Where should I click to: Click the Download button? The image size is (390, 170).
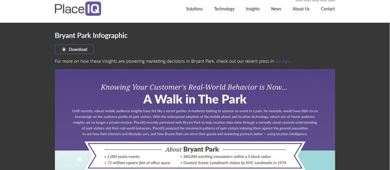(x=74, y=49)
